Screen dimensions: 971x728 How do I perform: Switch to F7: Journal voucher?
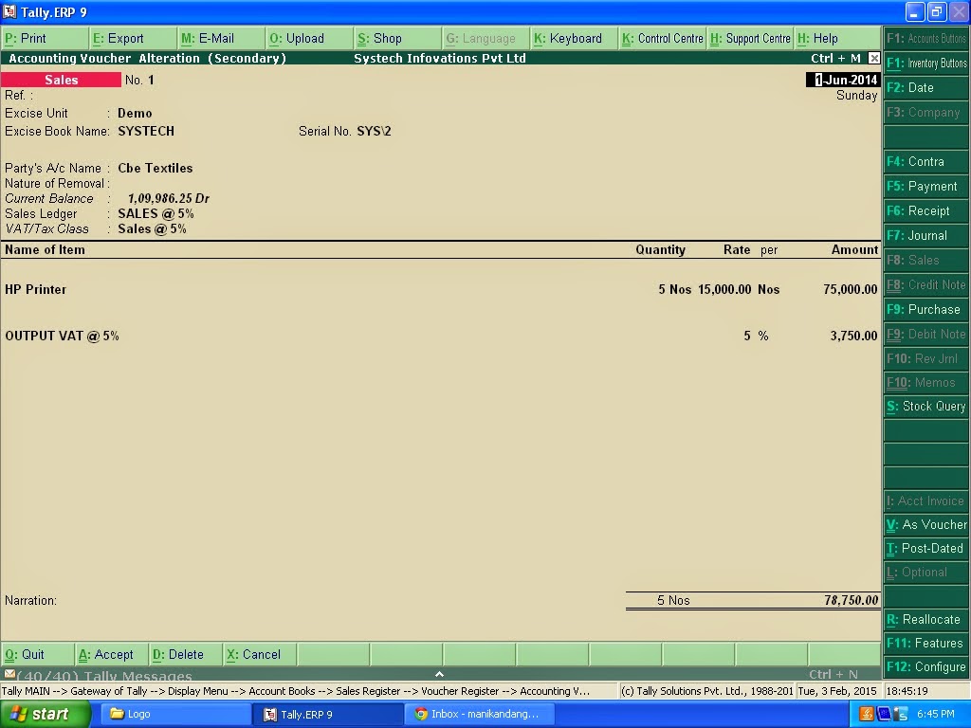[925, 235]
